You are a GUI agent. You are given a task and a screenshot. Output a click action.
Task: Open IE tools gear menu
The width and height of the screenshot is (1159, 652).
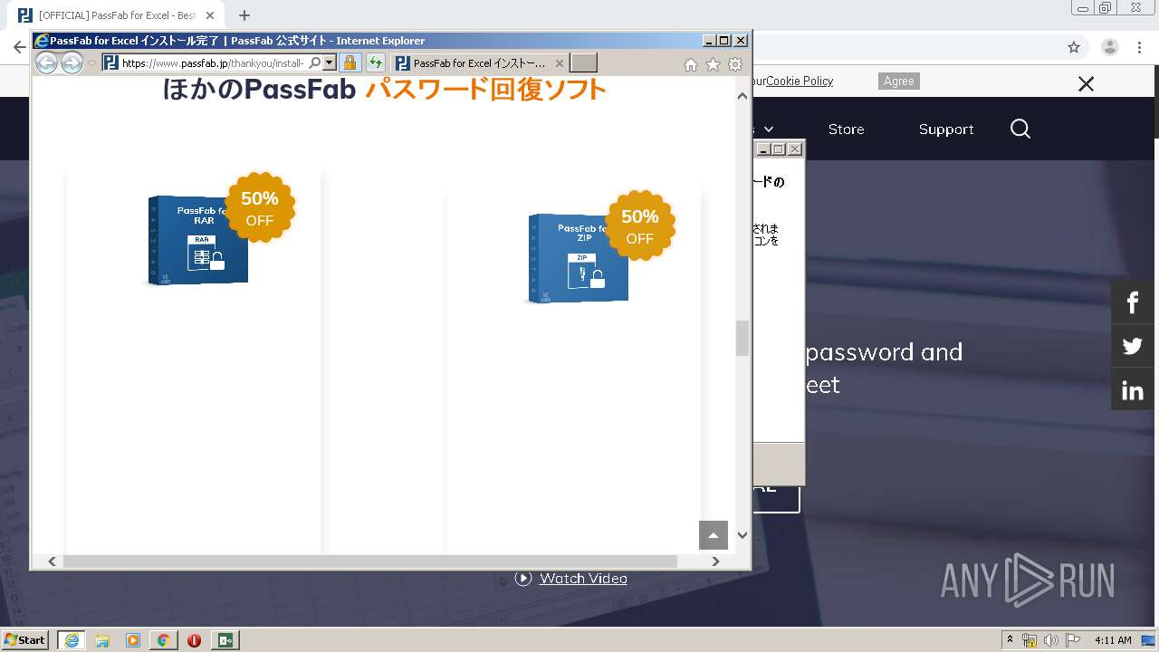point(735,64)
